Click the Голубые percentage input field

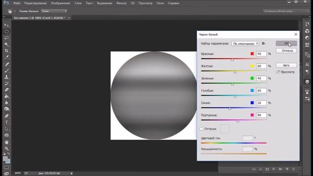click(261, 90)
